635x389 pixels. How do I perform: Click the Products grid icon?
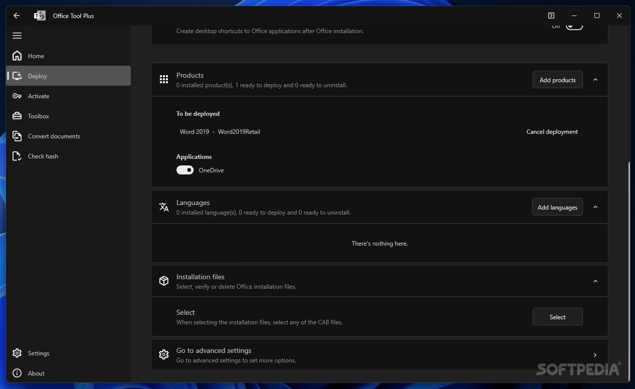164,80
